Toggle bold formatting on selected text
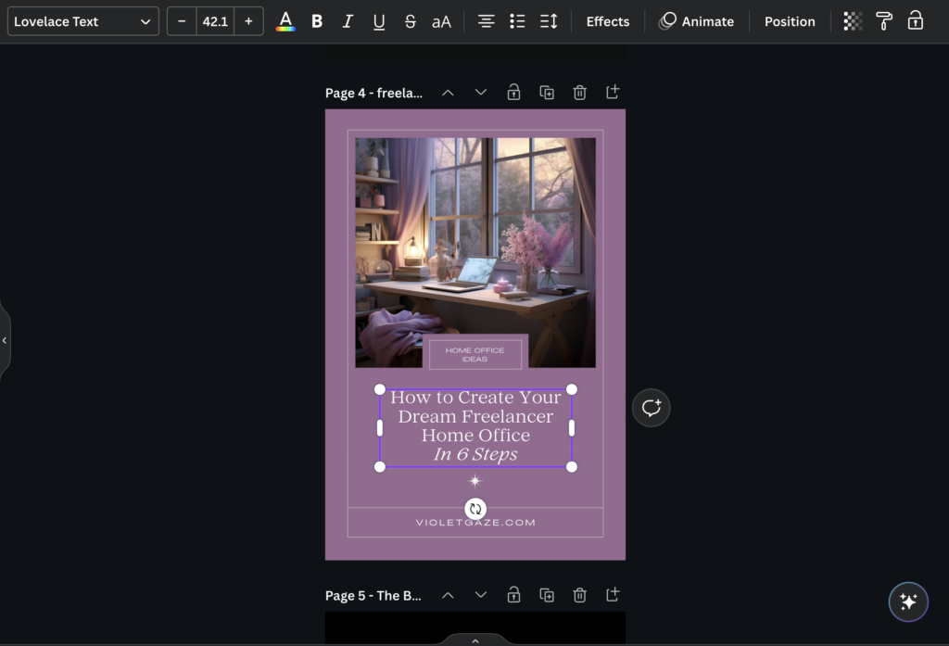This screenshot has height=646, width=949. pyautogui.click(x=317, y=21)
